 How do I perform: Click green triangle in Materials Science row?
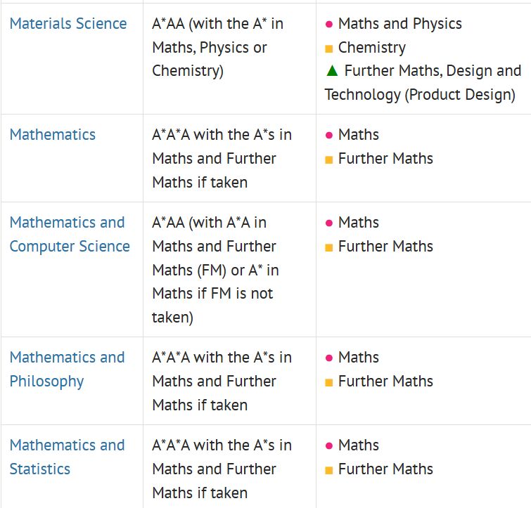[x=332, y=70]
